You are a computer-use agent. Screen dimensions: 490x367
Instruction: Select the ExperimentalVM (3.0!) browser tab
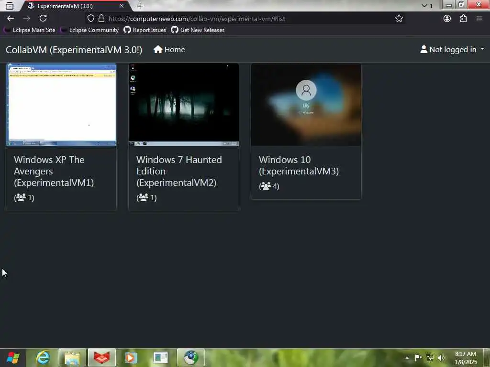click(75, 6)
